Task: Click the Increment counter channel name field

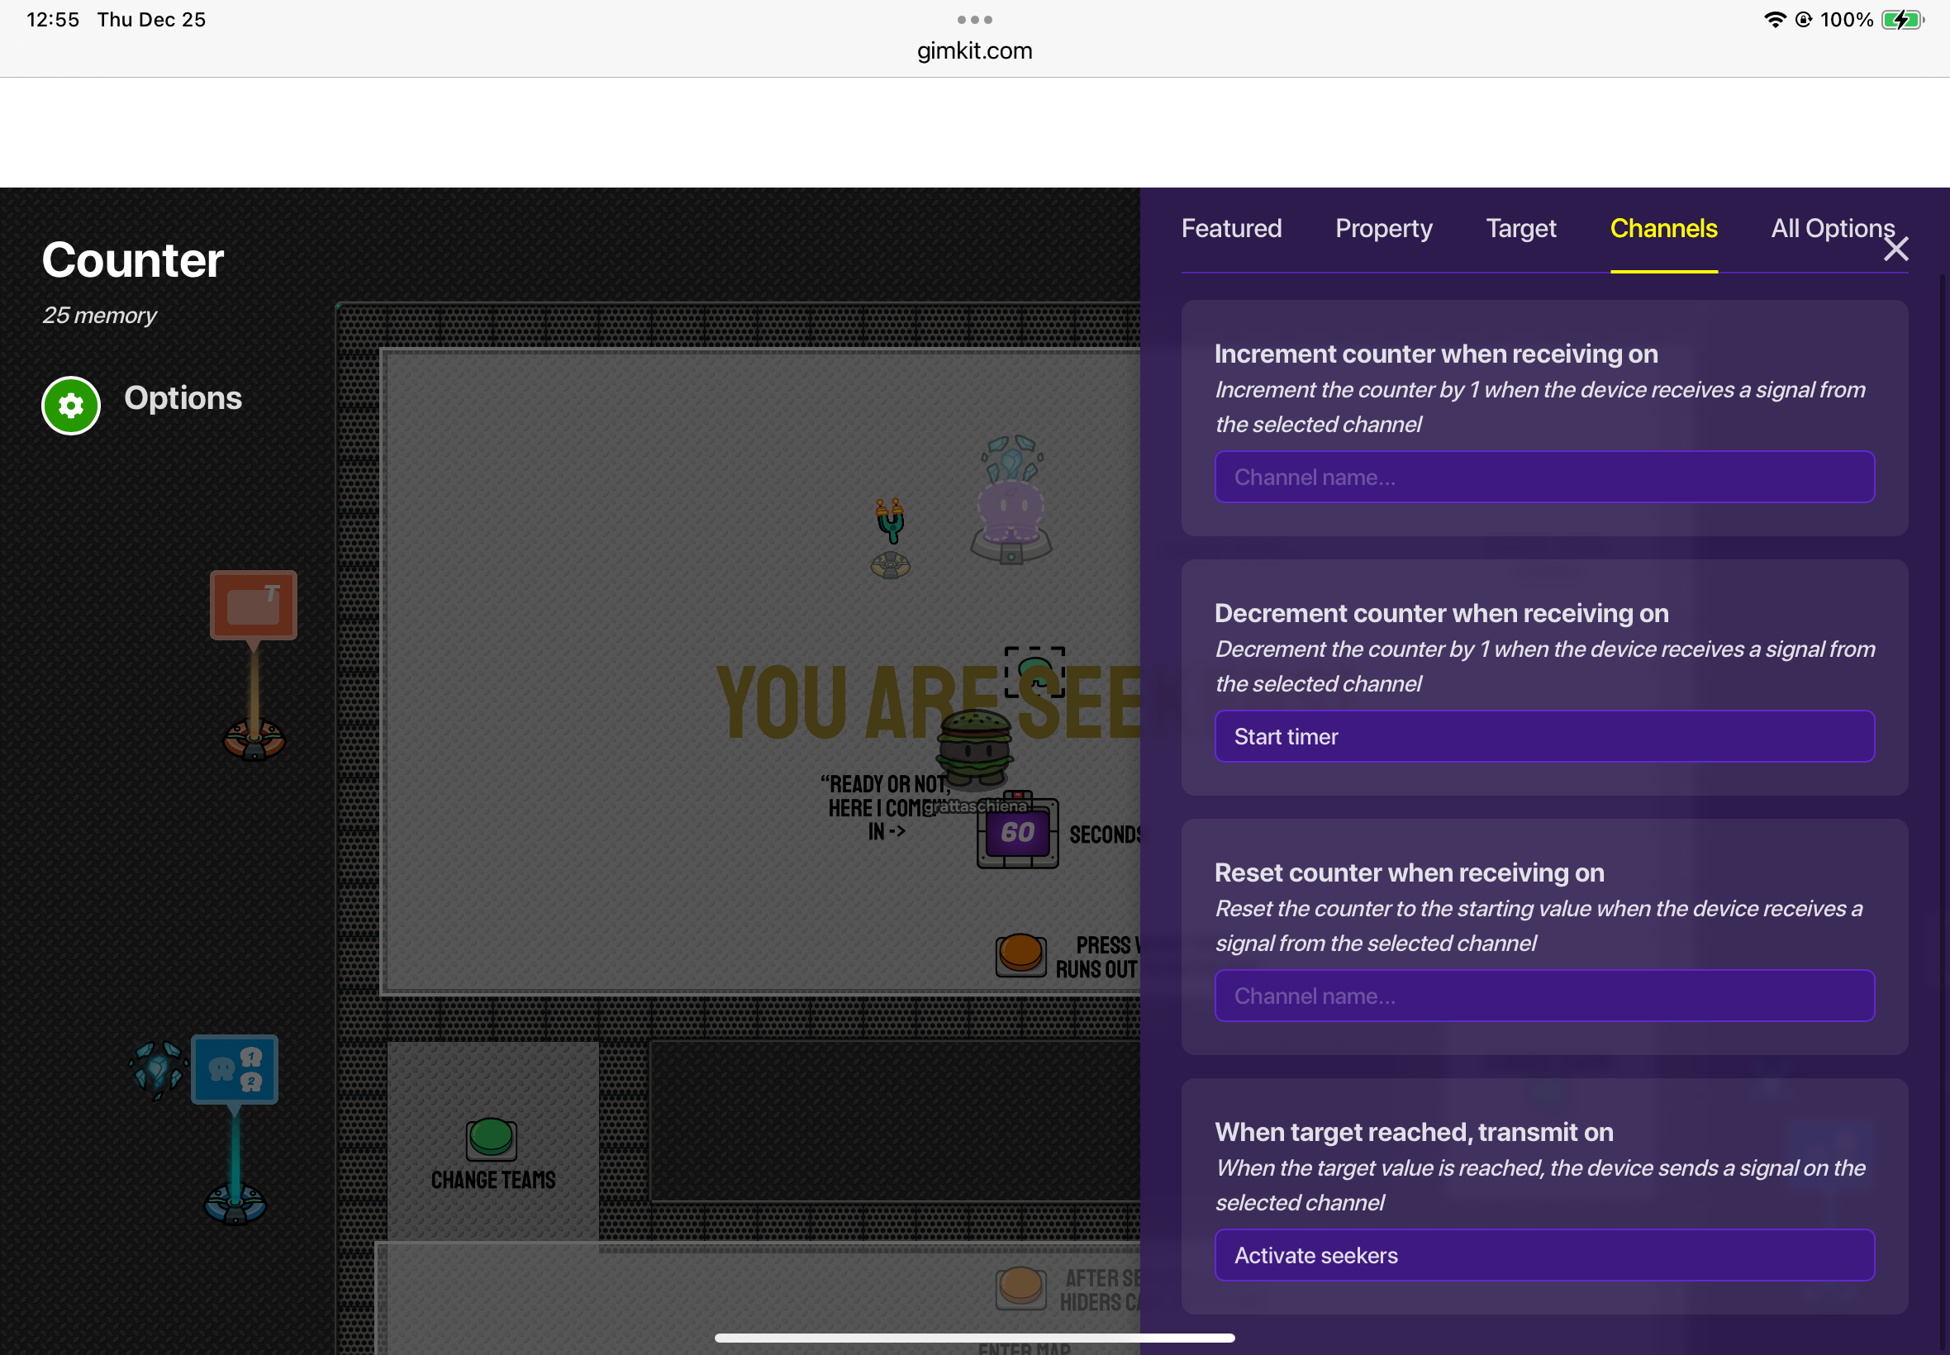Action: click(x=1543, y=477)
